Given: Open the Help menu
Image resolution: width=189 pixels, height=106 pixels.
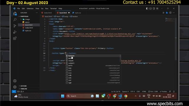Looking at the screenshot, I should 60,9.
